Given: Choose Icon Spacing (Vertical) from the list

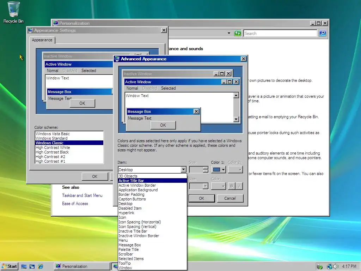Looking at the screenshot, I should (152, 227).
